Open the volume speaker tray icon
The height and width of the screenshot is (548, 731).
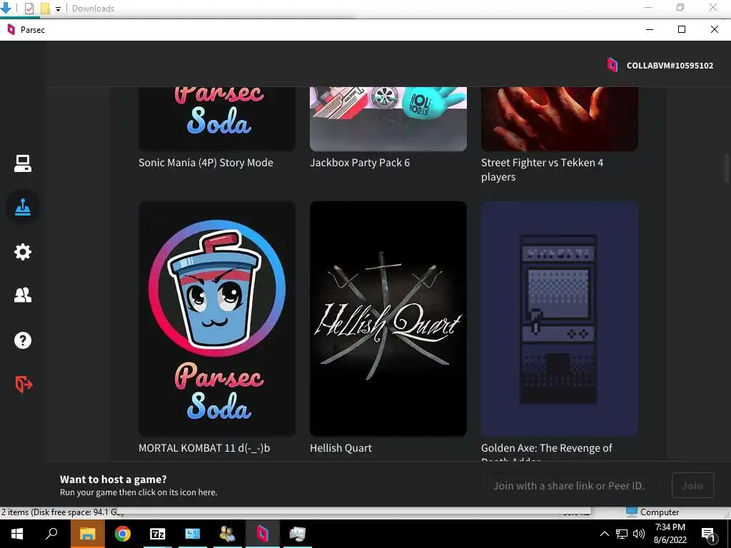[639, 534]
